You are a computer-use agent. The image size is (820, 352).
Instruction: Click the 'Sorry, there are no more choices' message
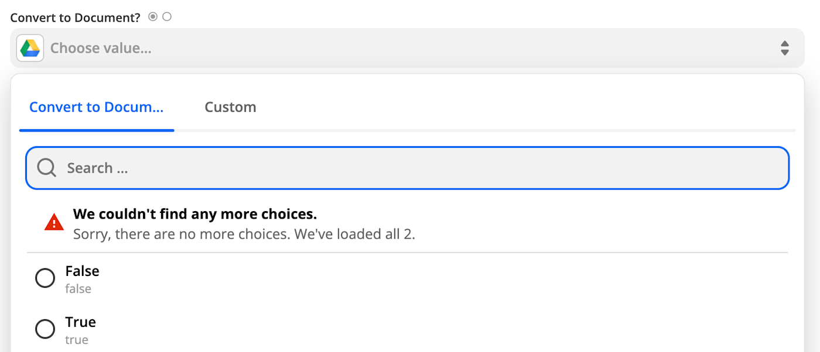(244, 234)
